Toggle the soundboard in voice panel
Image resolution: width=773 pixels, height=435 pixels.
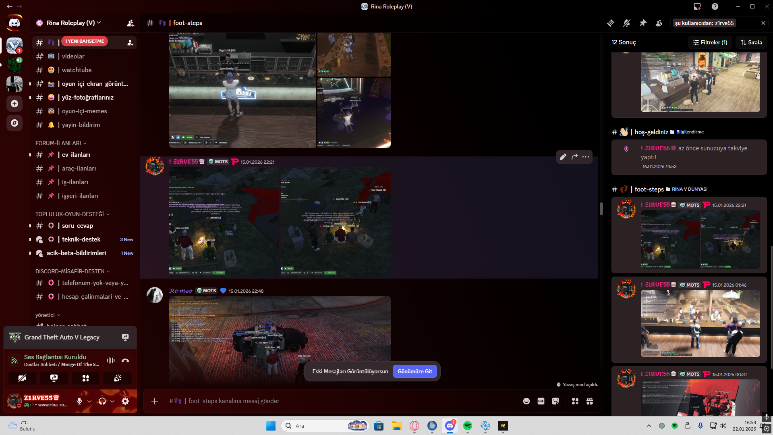[118, 378]
